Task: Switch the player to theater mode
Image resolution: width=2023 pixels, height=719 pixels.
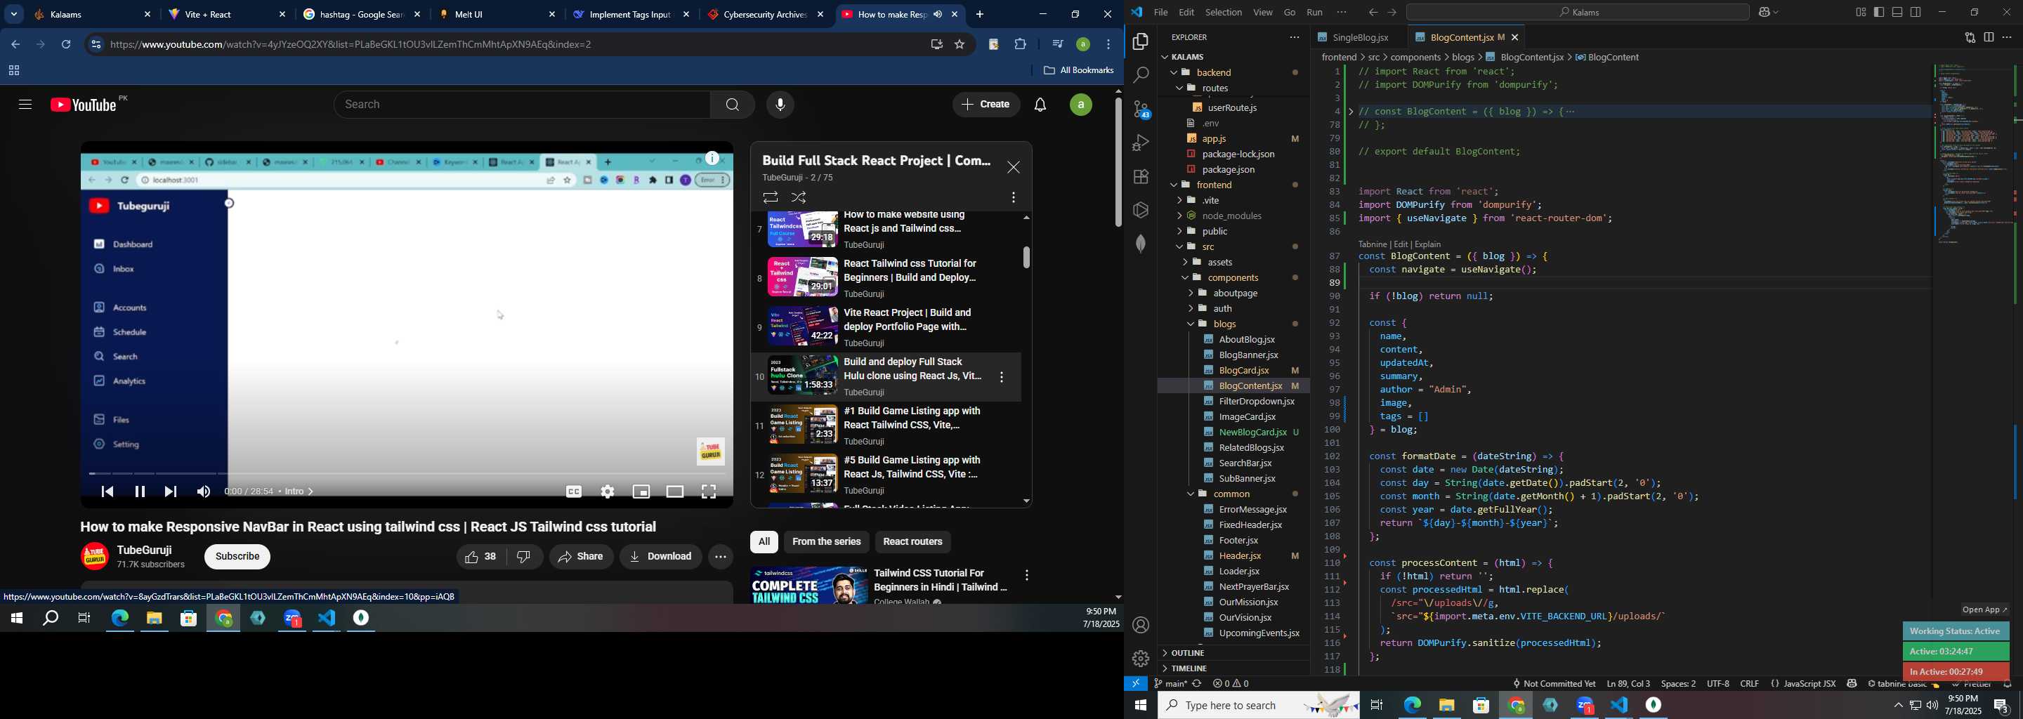Action: pyautogui.click(x=674, y=492)
